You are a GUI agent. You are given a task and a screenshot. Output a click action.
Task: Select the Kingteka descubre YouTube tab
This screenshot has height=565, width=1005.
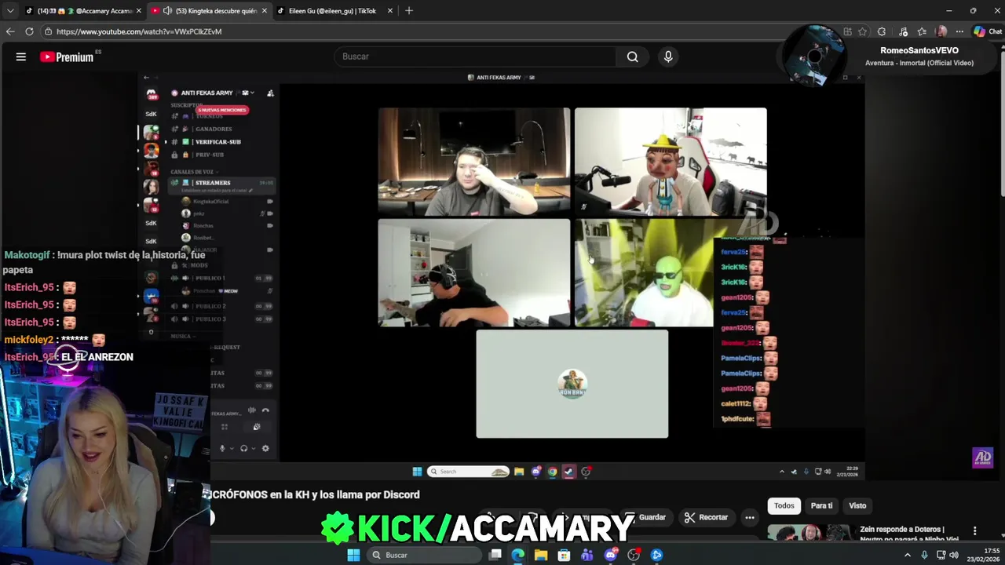click(x=209, y=11)
